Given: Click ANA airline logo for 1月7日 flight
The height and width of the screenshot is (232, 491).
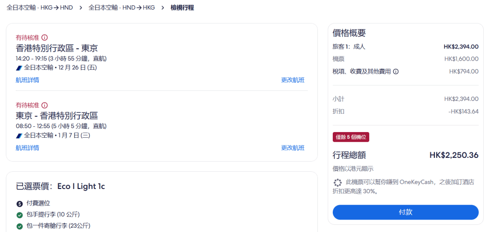Looking at the screenshot, I should click(19, 135).
